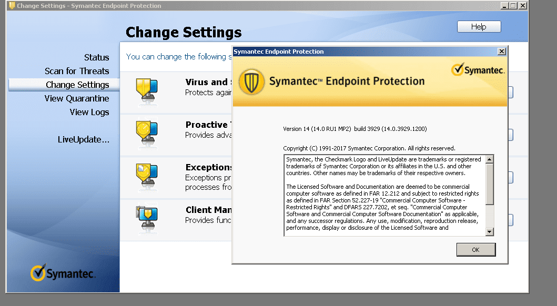The height and width of the screenshot is (306, 557).
Task: Open the Status page
Action: pyautogui.click(x=96, y=57)
